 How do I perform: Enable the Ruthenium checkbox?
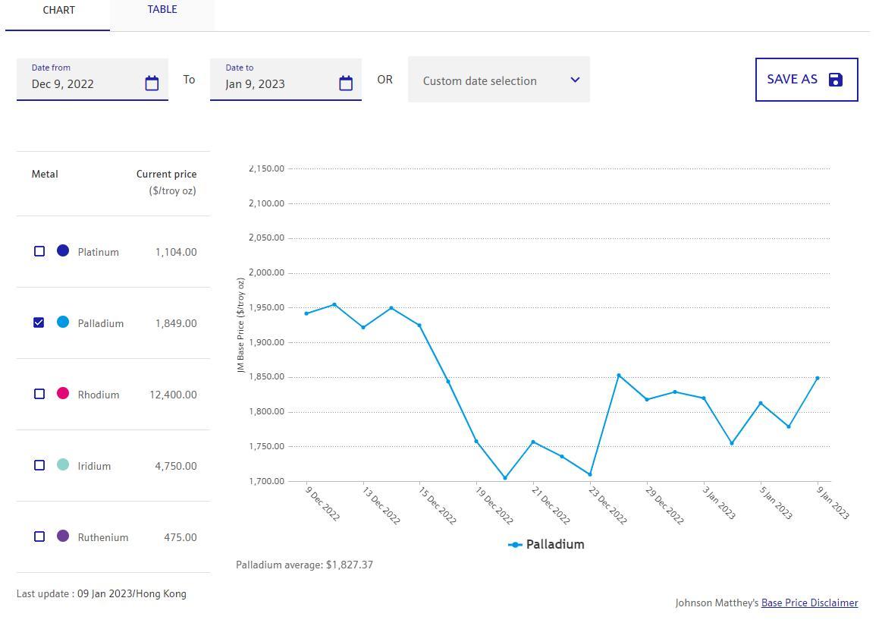tap(39, 536)
